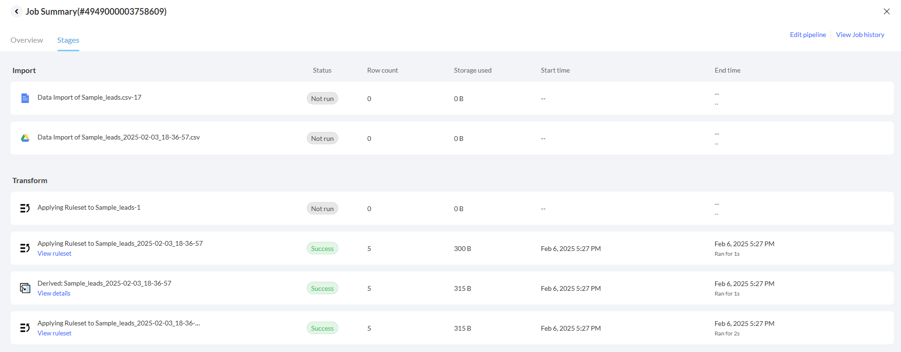The height and width of the screenshot is (352, 901).
Task: Close the Job Summary panel
Action: point(886,11)
